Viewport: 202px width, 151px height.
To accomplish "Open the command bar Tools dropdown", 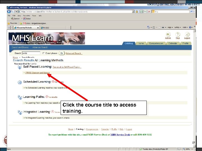I will click(185, 27).
